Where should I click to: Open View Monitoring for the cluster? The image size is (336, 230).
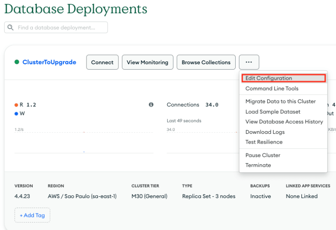(147, 62)
